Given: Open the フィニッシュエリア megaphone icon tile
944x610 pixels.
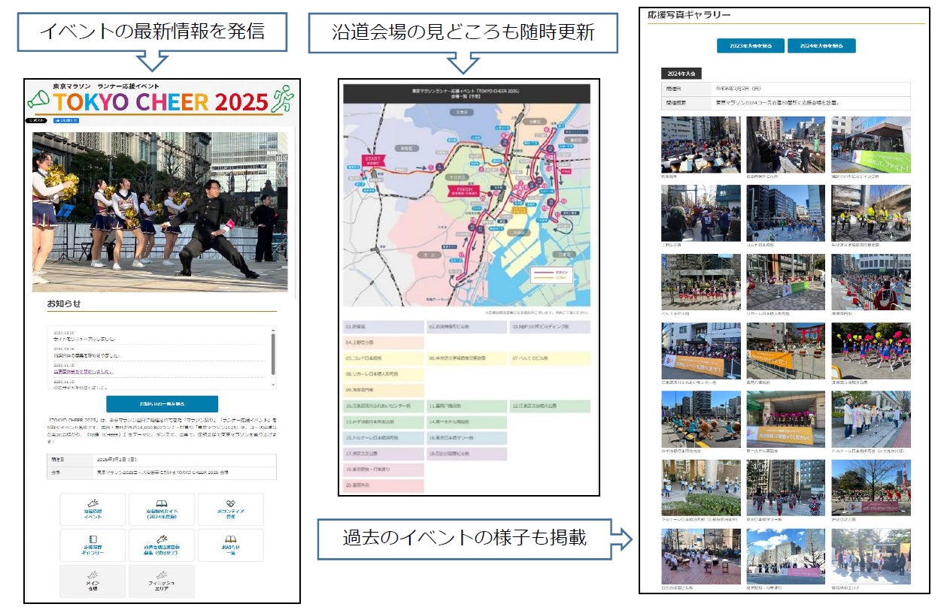Looking at the screenshot, I should [x=162, y=581].
